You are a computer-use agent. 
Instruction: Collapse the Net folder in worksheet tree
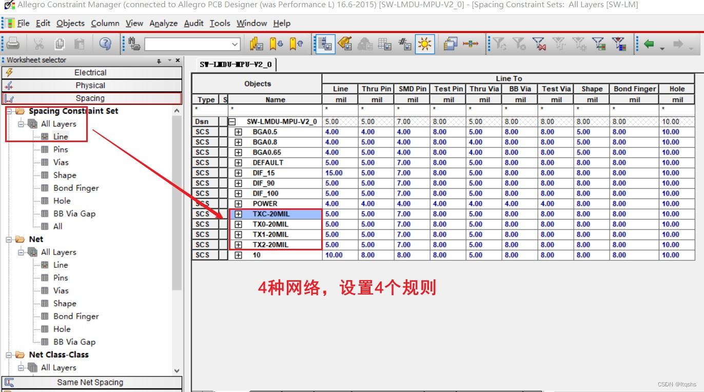[x=9, y=240]
